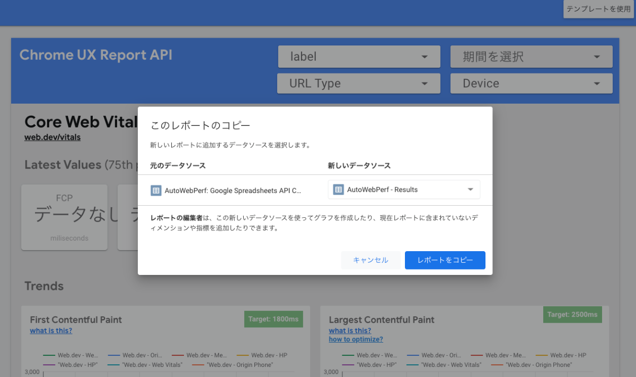Click the AutoWebPerf: Google Spreadsheets API source name
Image resolution: width=636 pixels, height=377 pixels.
click(x=233, y=190)
